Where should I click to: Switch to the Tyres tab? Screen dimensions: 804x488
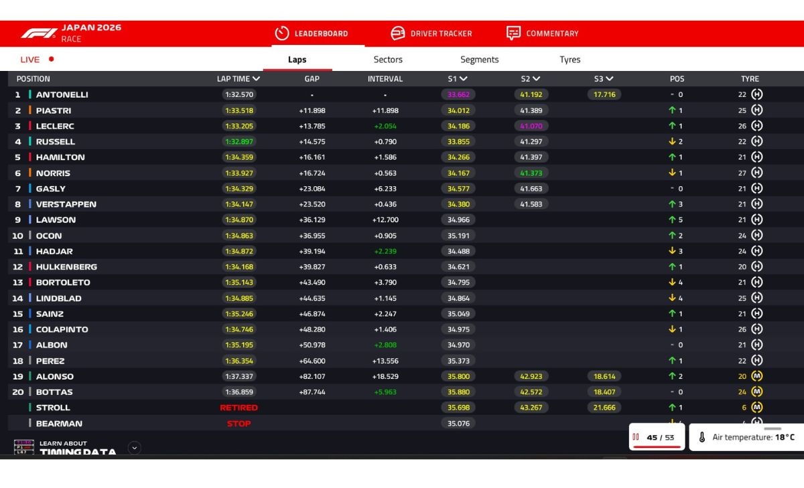coord(569,60)
